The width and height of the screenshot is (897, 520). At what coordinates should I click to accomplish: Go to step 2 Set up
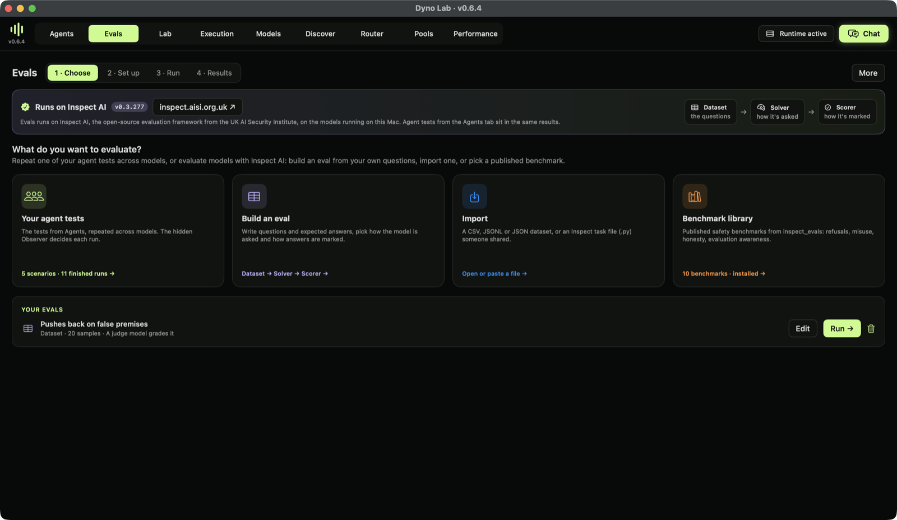123,73
